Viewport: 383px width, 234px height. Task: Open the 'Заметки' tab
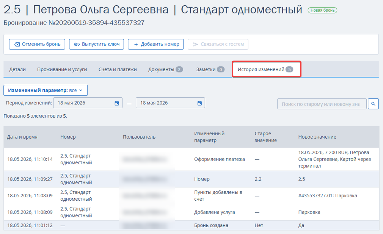coord(210,69)
